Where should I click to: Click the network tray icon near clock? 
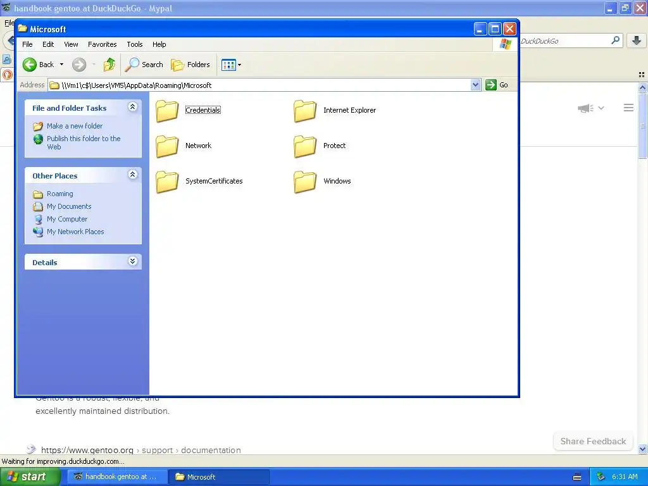tap(601, 477)
